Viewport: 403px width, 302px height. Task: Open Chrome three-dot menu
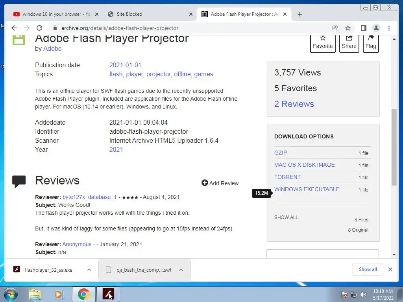click(389, 28)
